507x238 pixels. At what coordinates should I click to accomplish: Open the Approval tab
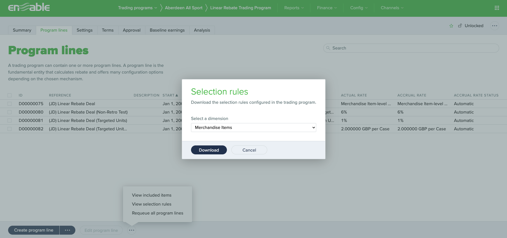click(132, 30)
